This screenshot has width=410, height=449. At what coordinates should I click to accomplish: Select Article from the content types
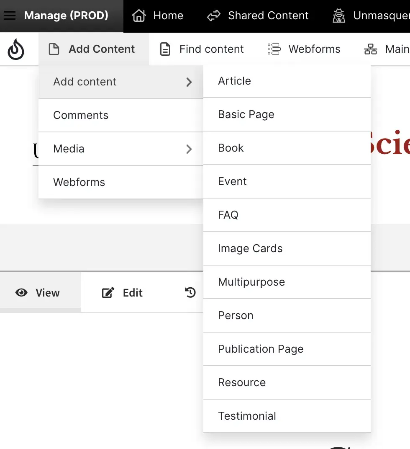234,81
